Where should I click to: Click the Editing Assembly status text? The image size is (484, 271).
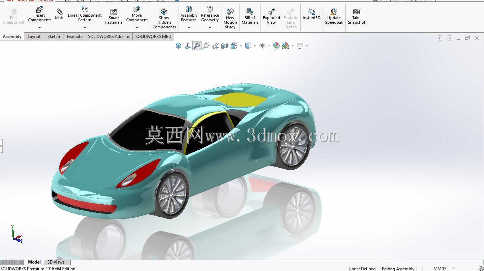click(x=398, y=269)
